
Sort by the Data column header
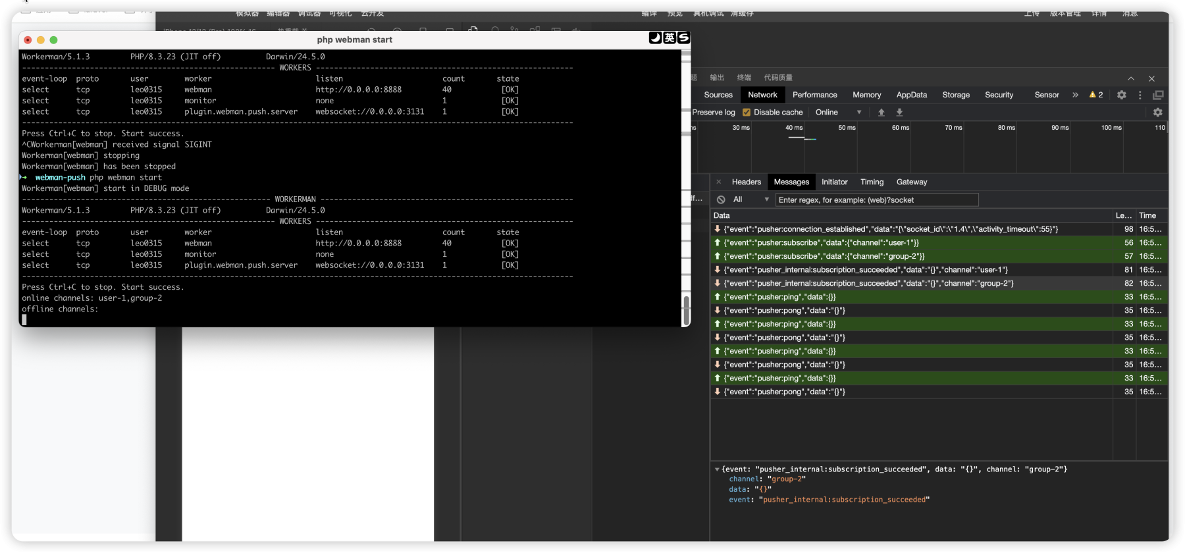912,215
